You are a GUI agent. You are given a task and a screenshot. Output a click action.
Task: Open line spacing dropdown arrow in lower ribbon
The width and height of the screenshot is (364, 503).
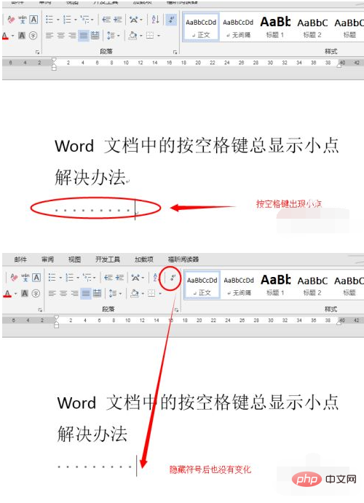(120, 293)
